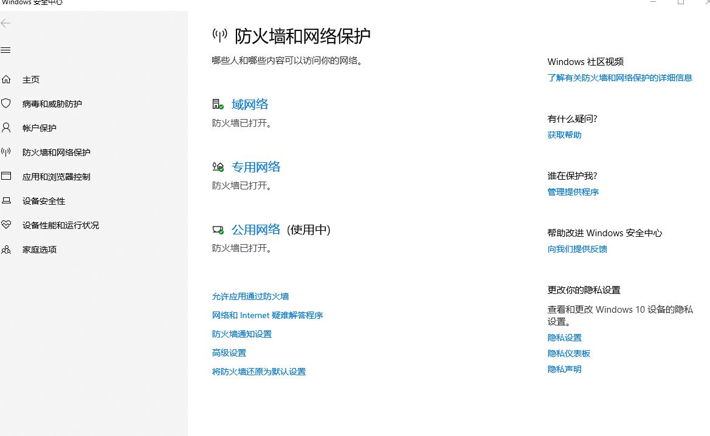Open 隐私声明 link
Viewport: 710px width, 436px height.
(565, 369)
